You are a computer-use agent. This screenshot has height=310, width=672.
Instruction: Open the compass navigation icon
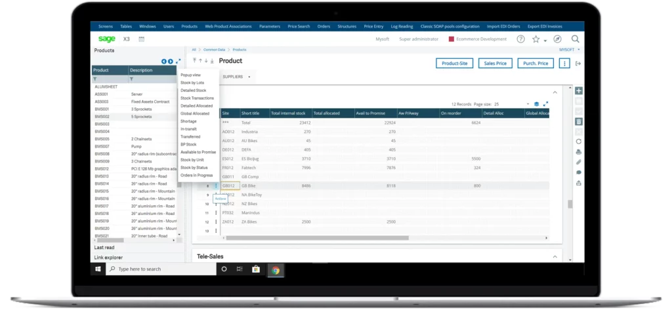point(557,39)
